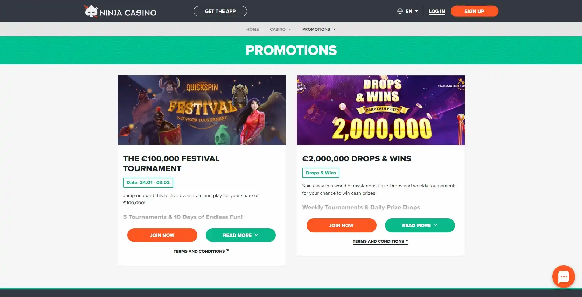This screenshot has height=297, width=582.
Task: Join the Festival Tournament promotion
Action: tap(162, 235)
